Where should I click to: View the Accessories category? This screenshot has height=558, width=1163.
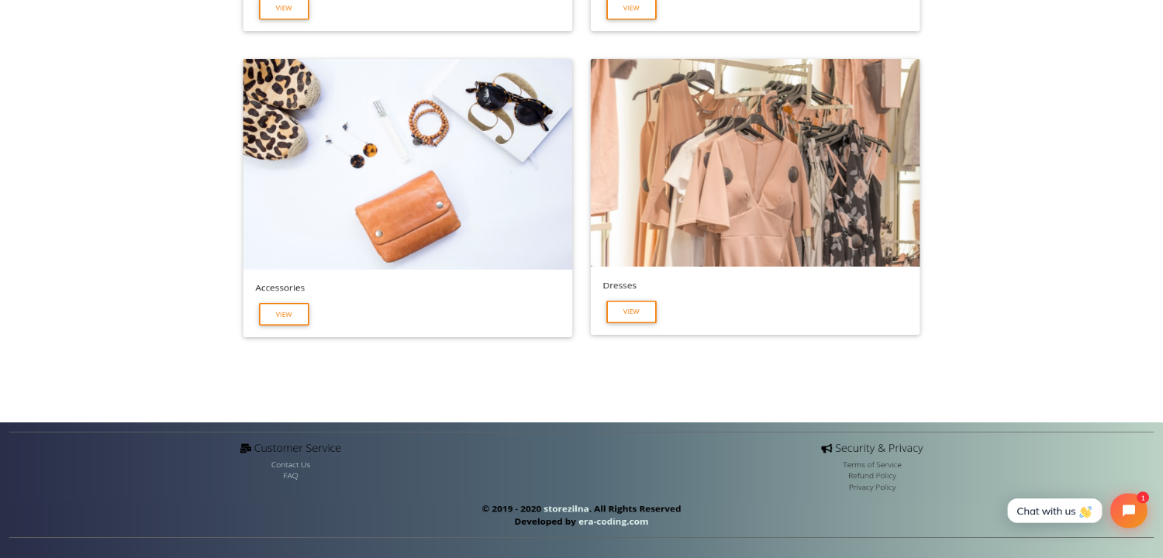click(x=284, y=314)
